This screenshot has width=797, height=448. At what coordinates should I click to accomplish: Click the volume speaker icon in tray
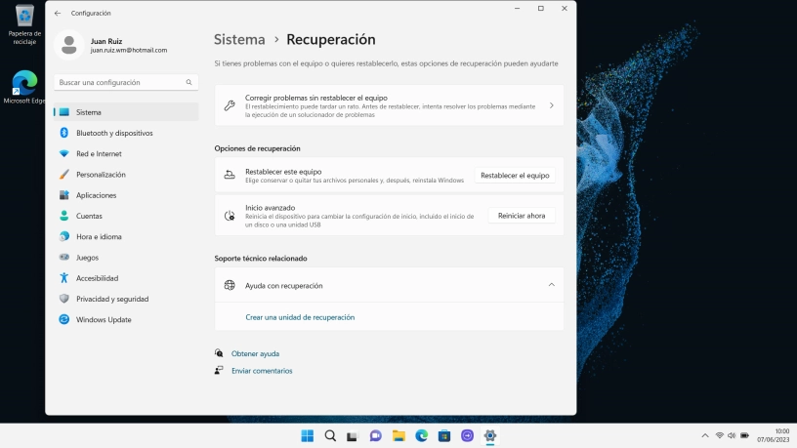click(x=732, y=436)
